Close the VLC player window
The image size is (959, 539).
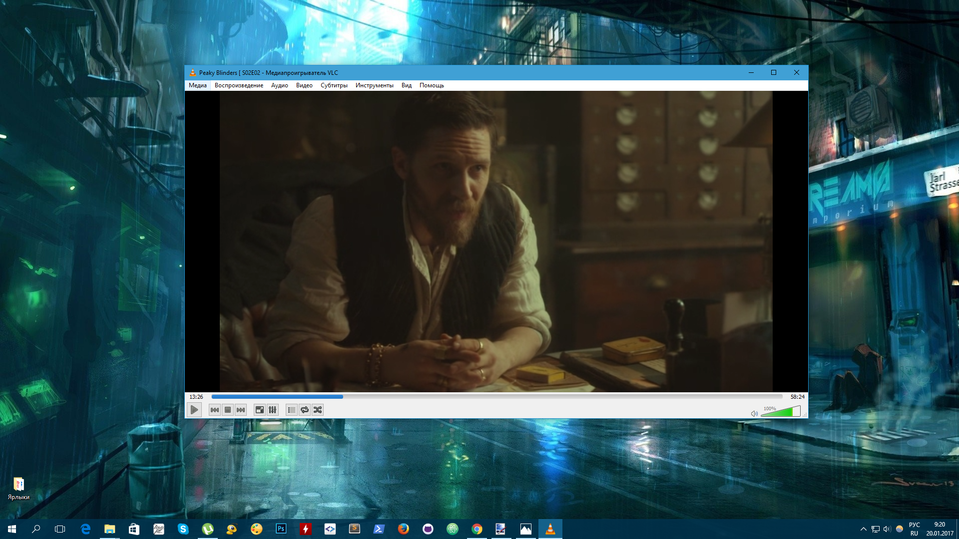coord(797,73)
